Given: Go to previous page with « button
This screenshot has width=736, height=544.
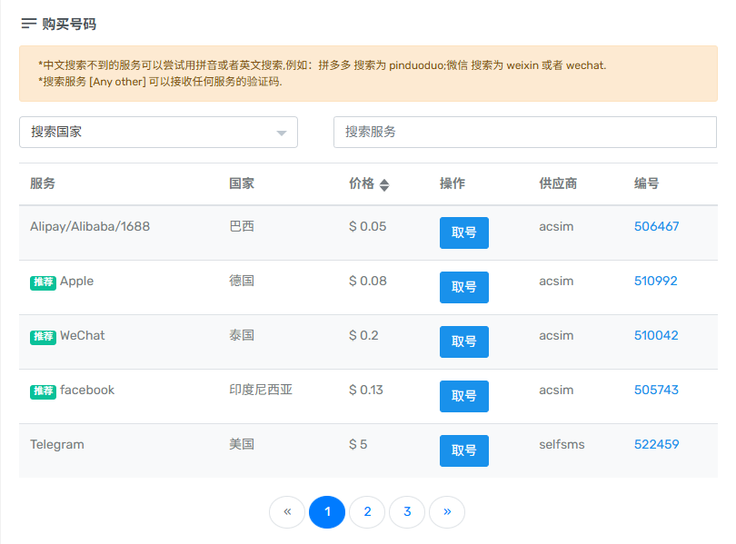Looking at the screenshot, I should (x=287, y=512).
